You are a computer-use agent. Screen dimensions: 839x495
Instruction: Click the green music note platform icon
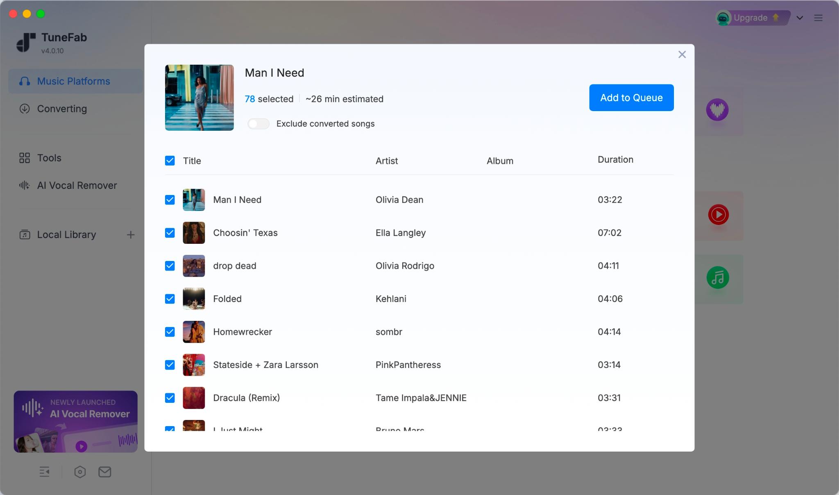coord(718,278)
